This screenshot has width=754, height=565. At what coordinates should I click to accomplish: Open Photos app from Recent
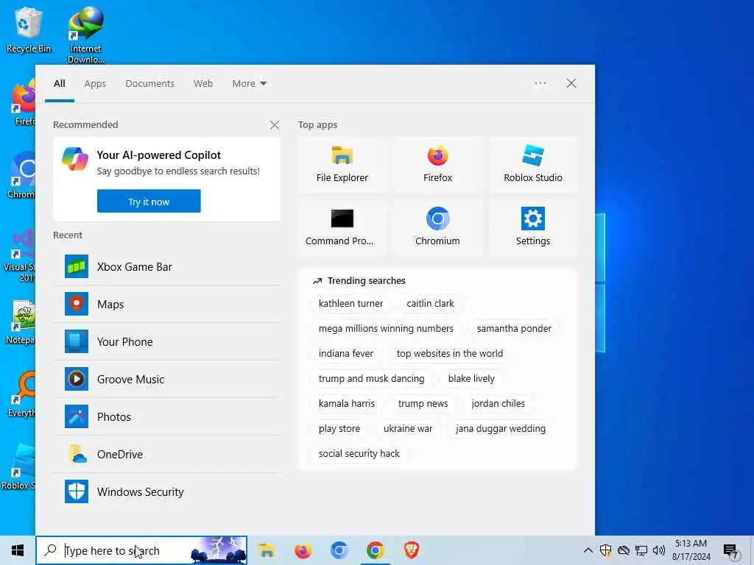click(x=167, y=416)
